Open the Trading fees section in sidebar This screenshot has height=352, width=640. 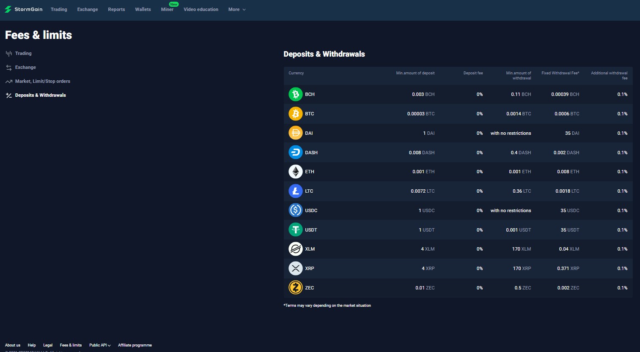coord(23,53)
